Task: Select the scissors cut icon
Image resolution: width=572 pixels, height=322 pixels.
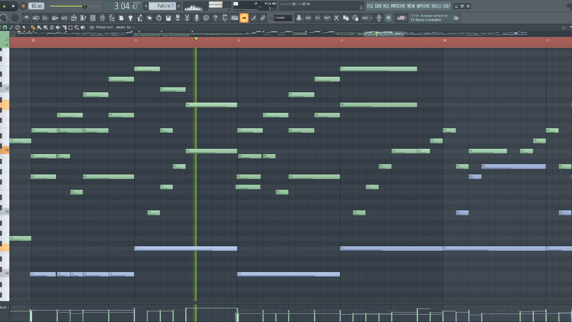Action: 336,18
